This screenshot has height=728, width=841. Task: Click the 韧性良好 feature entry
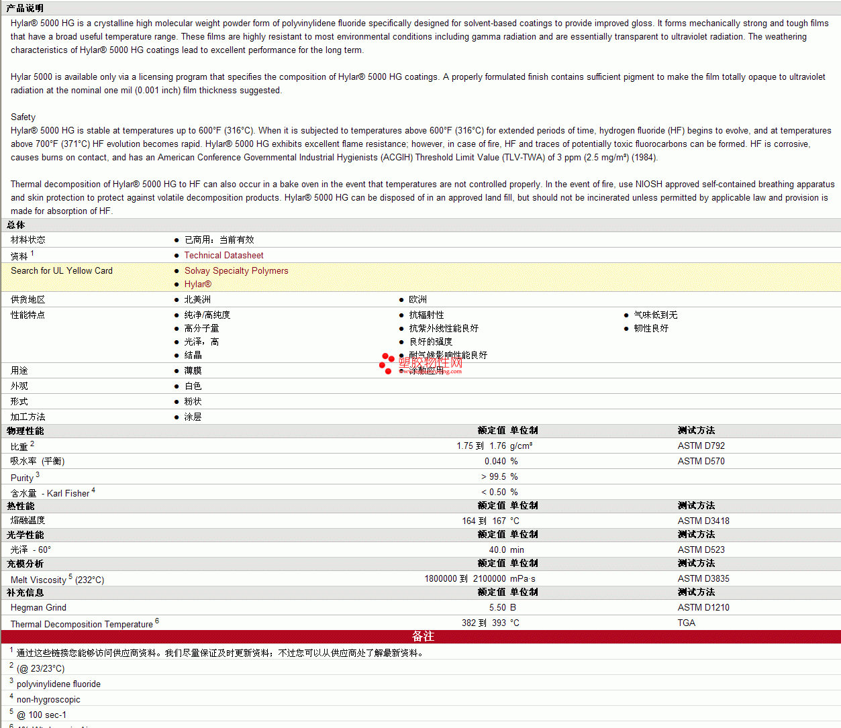(652, 328)
